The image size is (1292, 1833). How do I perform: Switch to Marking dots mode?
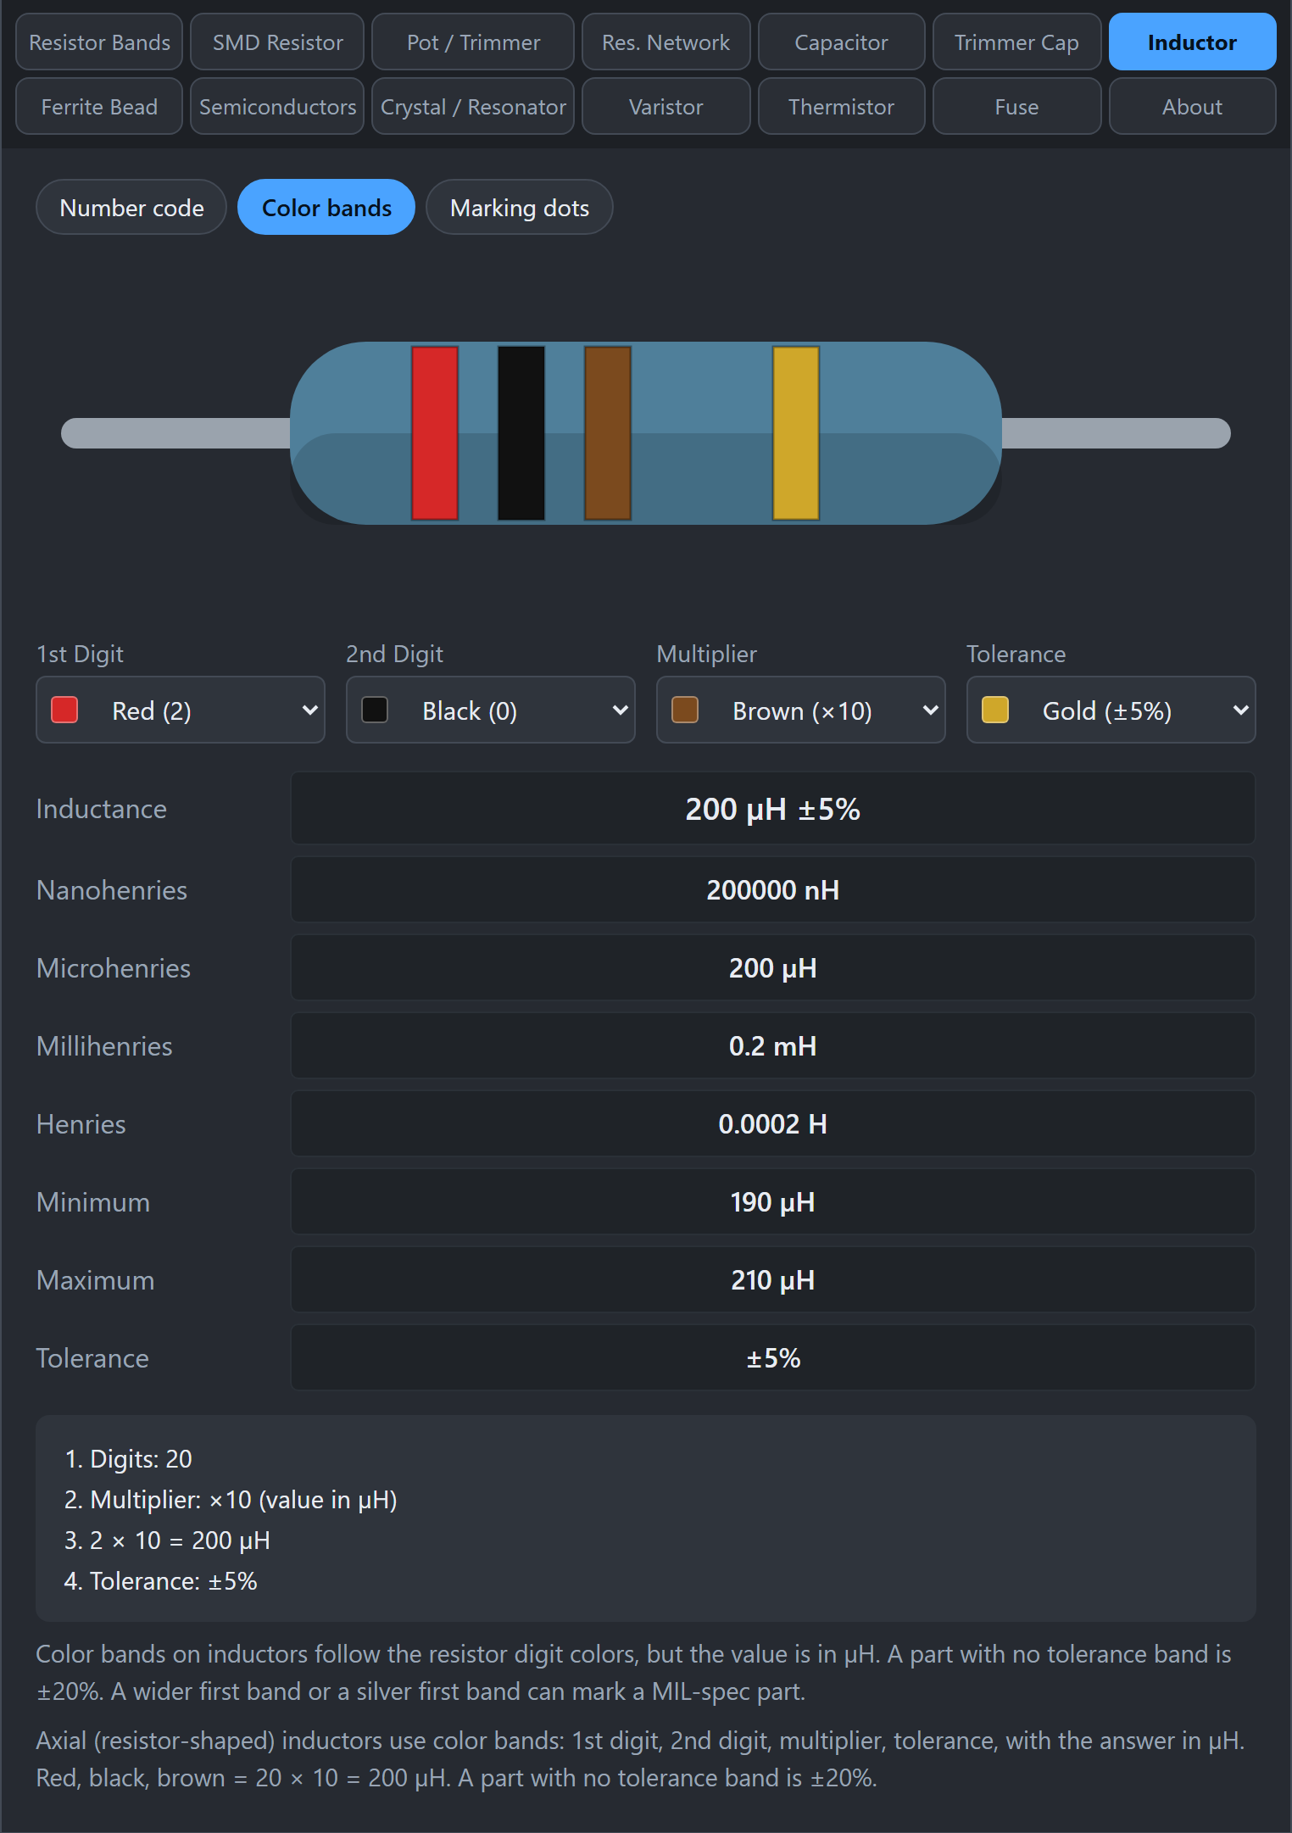(x=519, y=207)
